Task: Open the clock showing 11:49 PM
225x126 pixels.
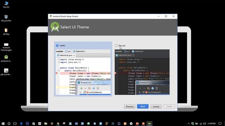Action: click(212, 124)
